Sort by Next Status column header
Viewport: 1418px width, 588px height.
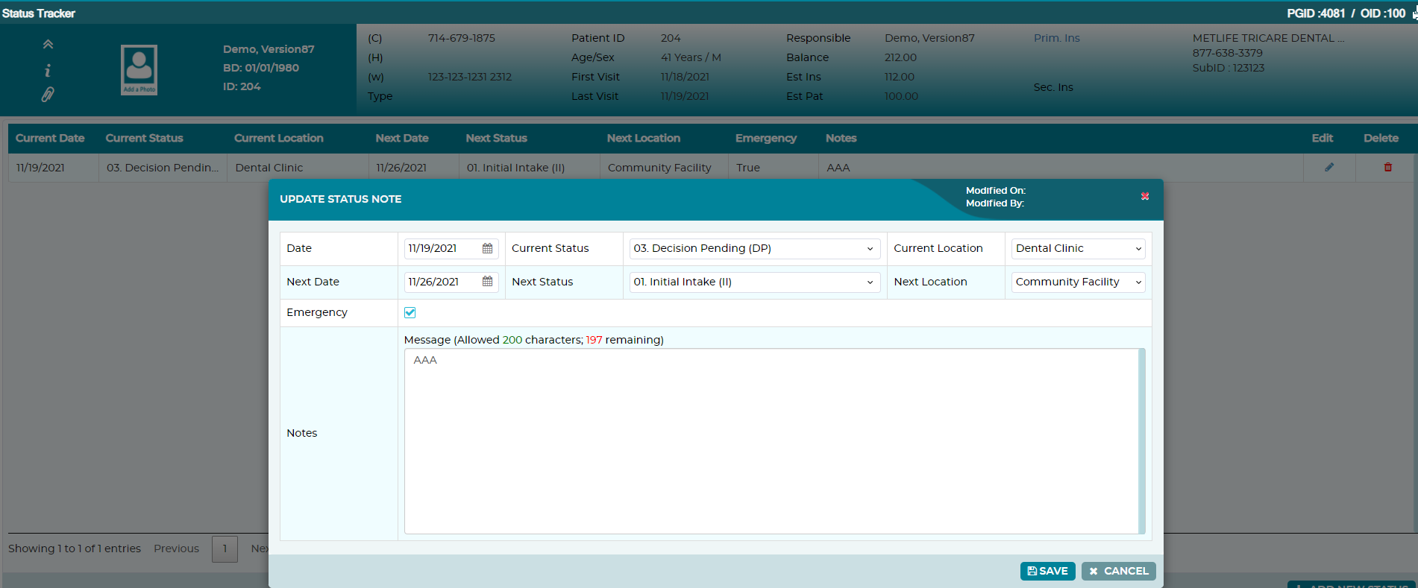coord(496,138)
